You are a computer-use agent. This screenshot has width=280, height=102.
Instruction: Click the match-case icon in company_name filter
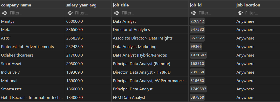(x=5, y=13)
